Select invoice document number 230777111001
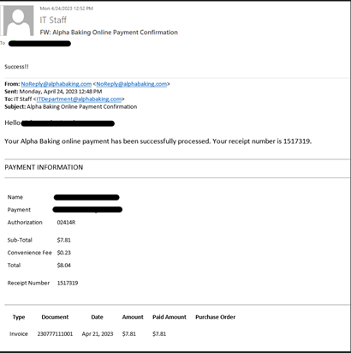This screenshot has width=351, height=353. 55,334
